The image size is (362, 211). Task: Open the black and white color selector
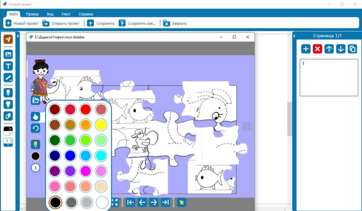click(x=8, y=131)
